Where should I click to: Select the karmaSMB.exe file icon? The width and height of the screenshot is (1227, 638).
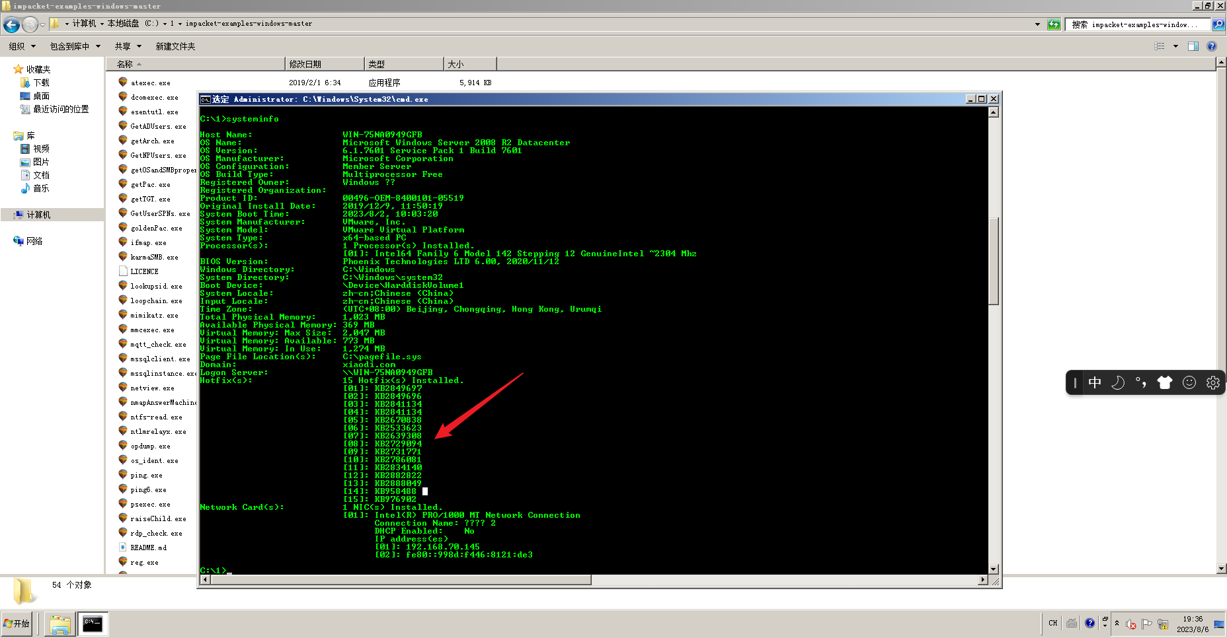click(123, 256)
